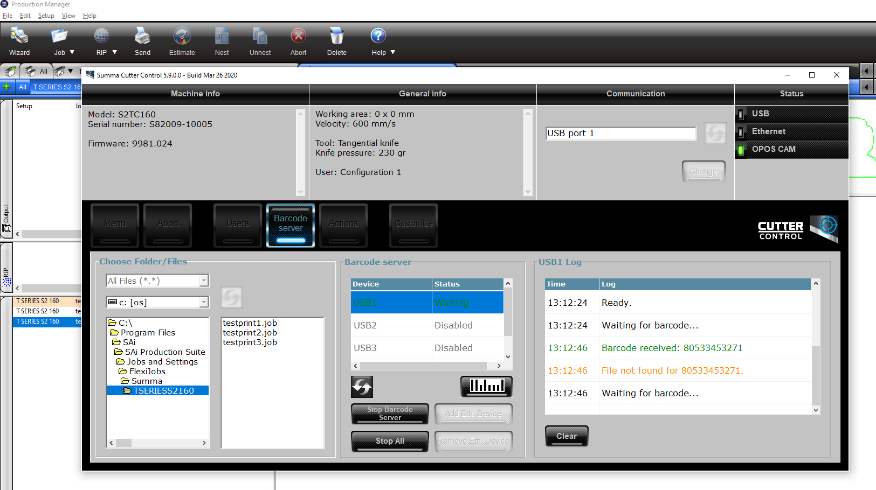Image resolution: width=876 pixels, height=490 pixels.
Task: Click the folder tree horizontal scrollbar
Action: [x=158, y=443]
